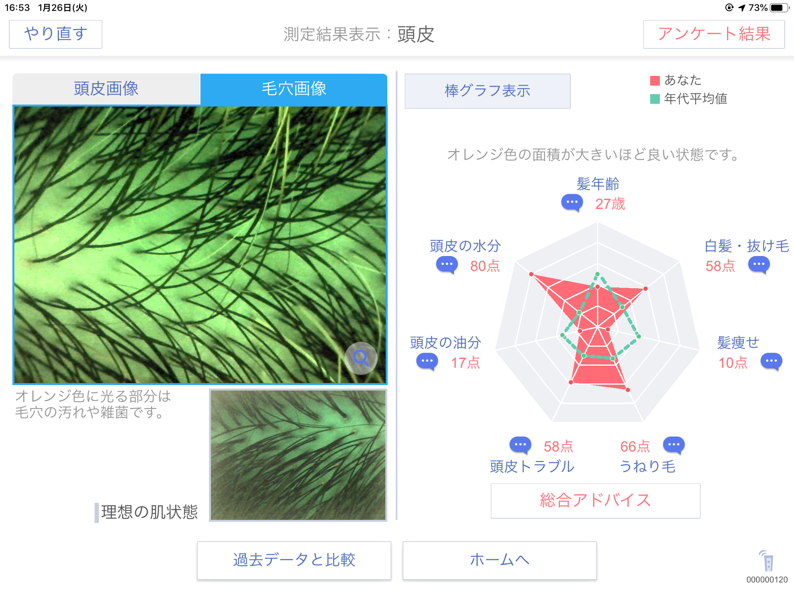The width and height of the screenshot is (794, 595).
Task: Select the 毛穴画像 tab
Action: point(293,89)
